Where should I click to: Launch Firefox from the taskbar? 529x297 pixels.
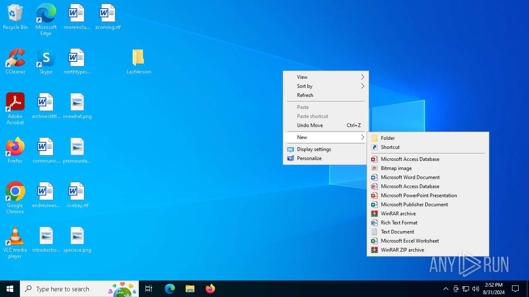coord(210,289)
